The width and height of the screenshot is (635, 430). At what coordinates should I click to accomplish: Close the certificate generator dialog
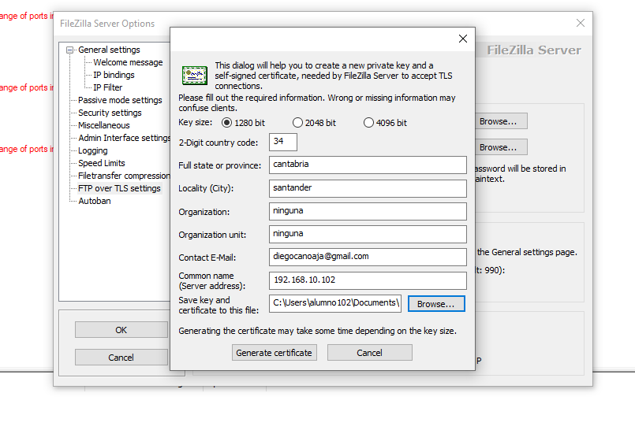[x=463, y=39]
